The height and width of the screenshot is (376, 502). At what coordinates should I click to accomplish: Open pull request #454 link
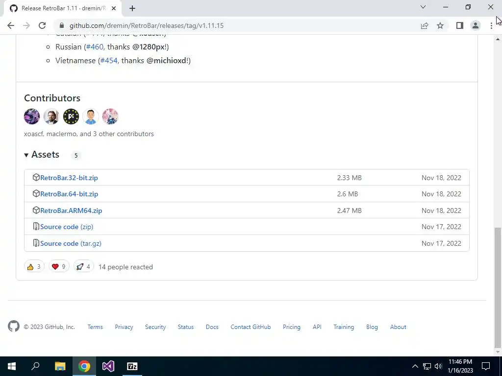pyautogui.click(x=109, y=60)
